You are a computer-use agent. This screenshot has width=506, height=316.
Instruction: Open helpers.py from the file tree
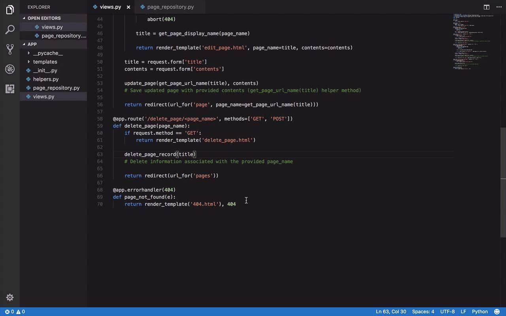point(46,79)
